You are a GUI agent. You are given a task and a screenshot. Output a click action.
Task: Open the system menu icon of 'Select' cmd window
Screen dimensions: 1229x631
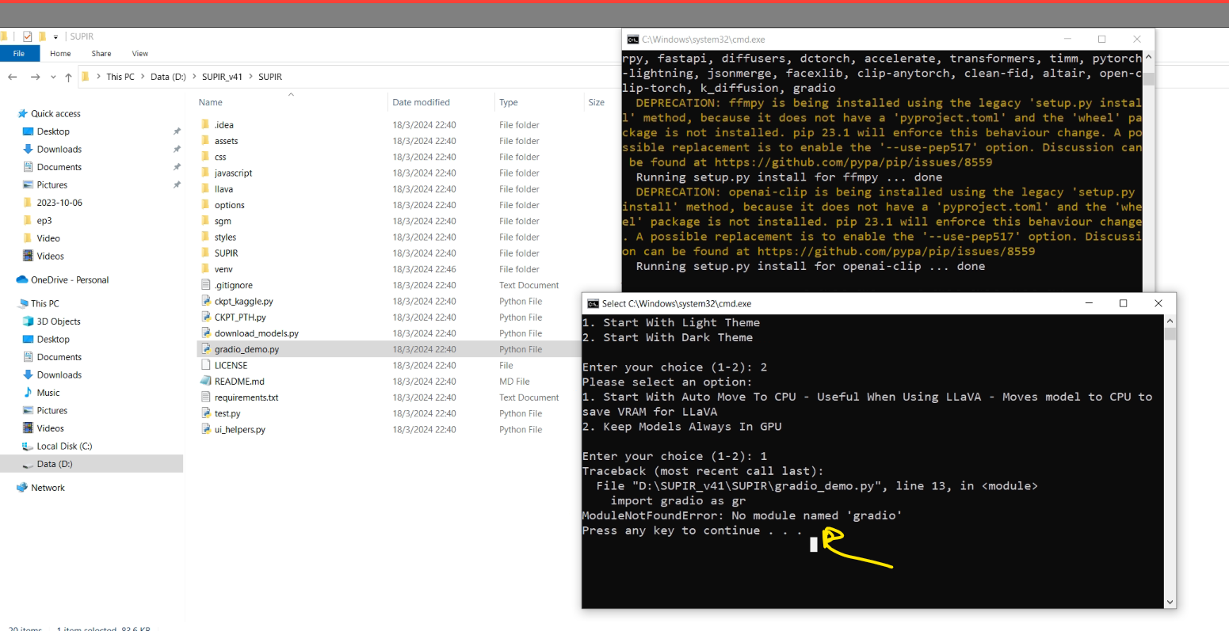pyautogui.click(x=592, y=303)
